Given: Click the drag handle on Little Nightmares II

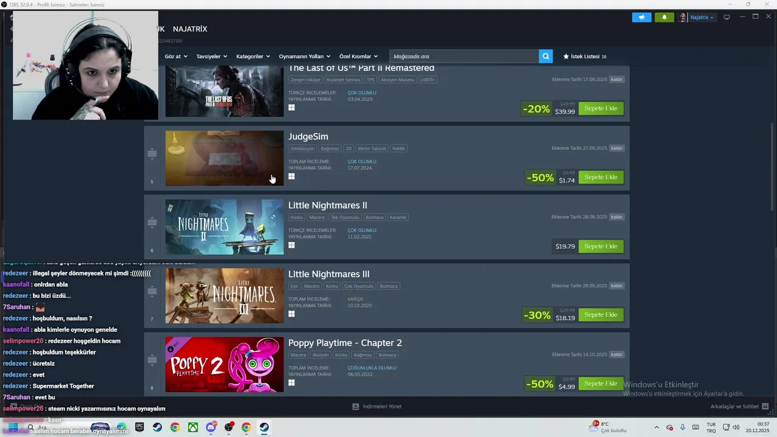Looking at the screenshot, I should point(152,223).
